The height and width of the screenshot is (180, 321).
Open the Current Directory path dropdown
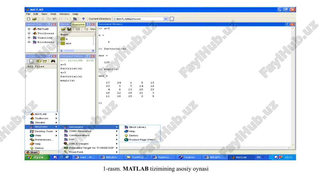click(x=166, y=19)
